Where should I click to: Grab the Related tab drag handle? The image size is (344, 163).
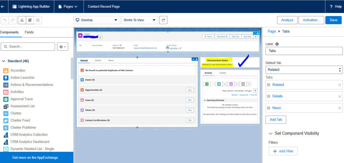[268, 85]
